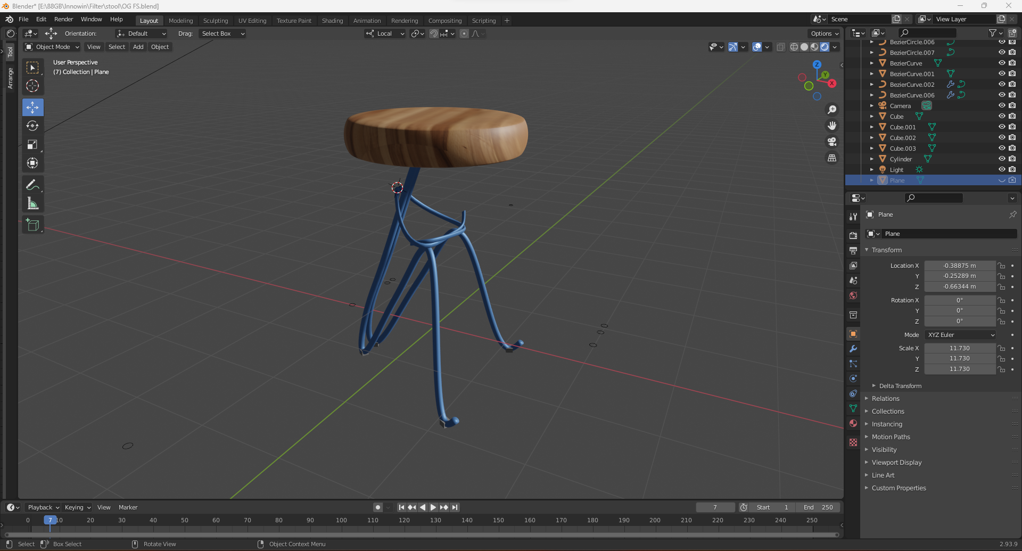Screen dimensions: 1022x551
Task: Pick the Select Box tool icon
Action: click(x=32, y=68)
